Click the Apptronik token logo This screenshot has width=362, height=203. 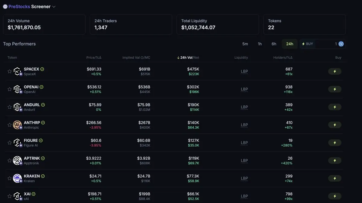(17, 160)
